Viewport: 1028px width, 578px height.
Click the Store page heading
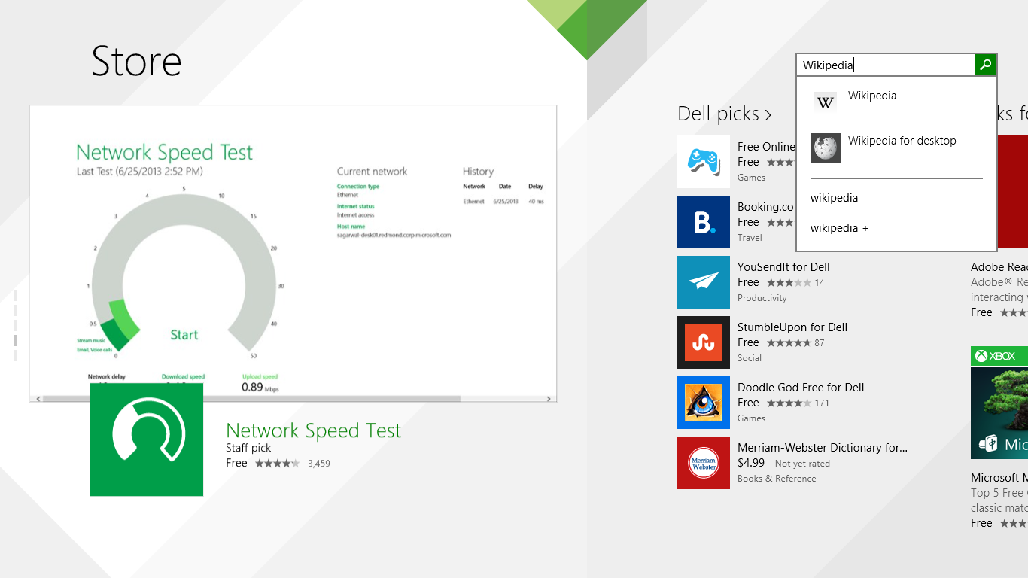click(x=136, y=61)
